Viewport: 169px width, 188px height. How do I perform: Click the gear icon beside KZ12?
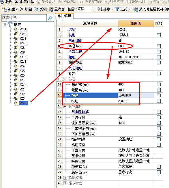pos(16,38)
